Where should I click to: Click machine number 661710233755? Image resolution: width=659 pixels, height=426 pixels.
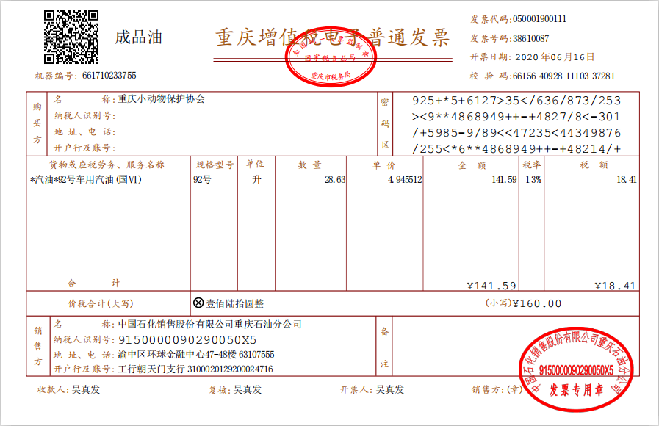pos(109,76)
